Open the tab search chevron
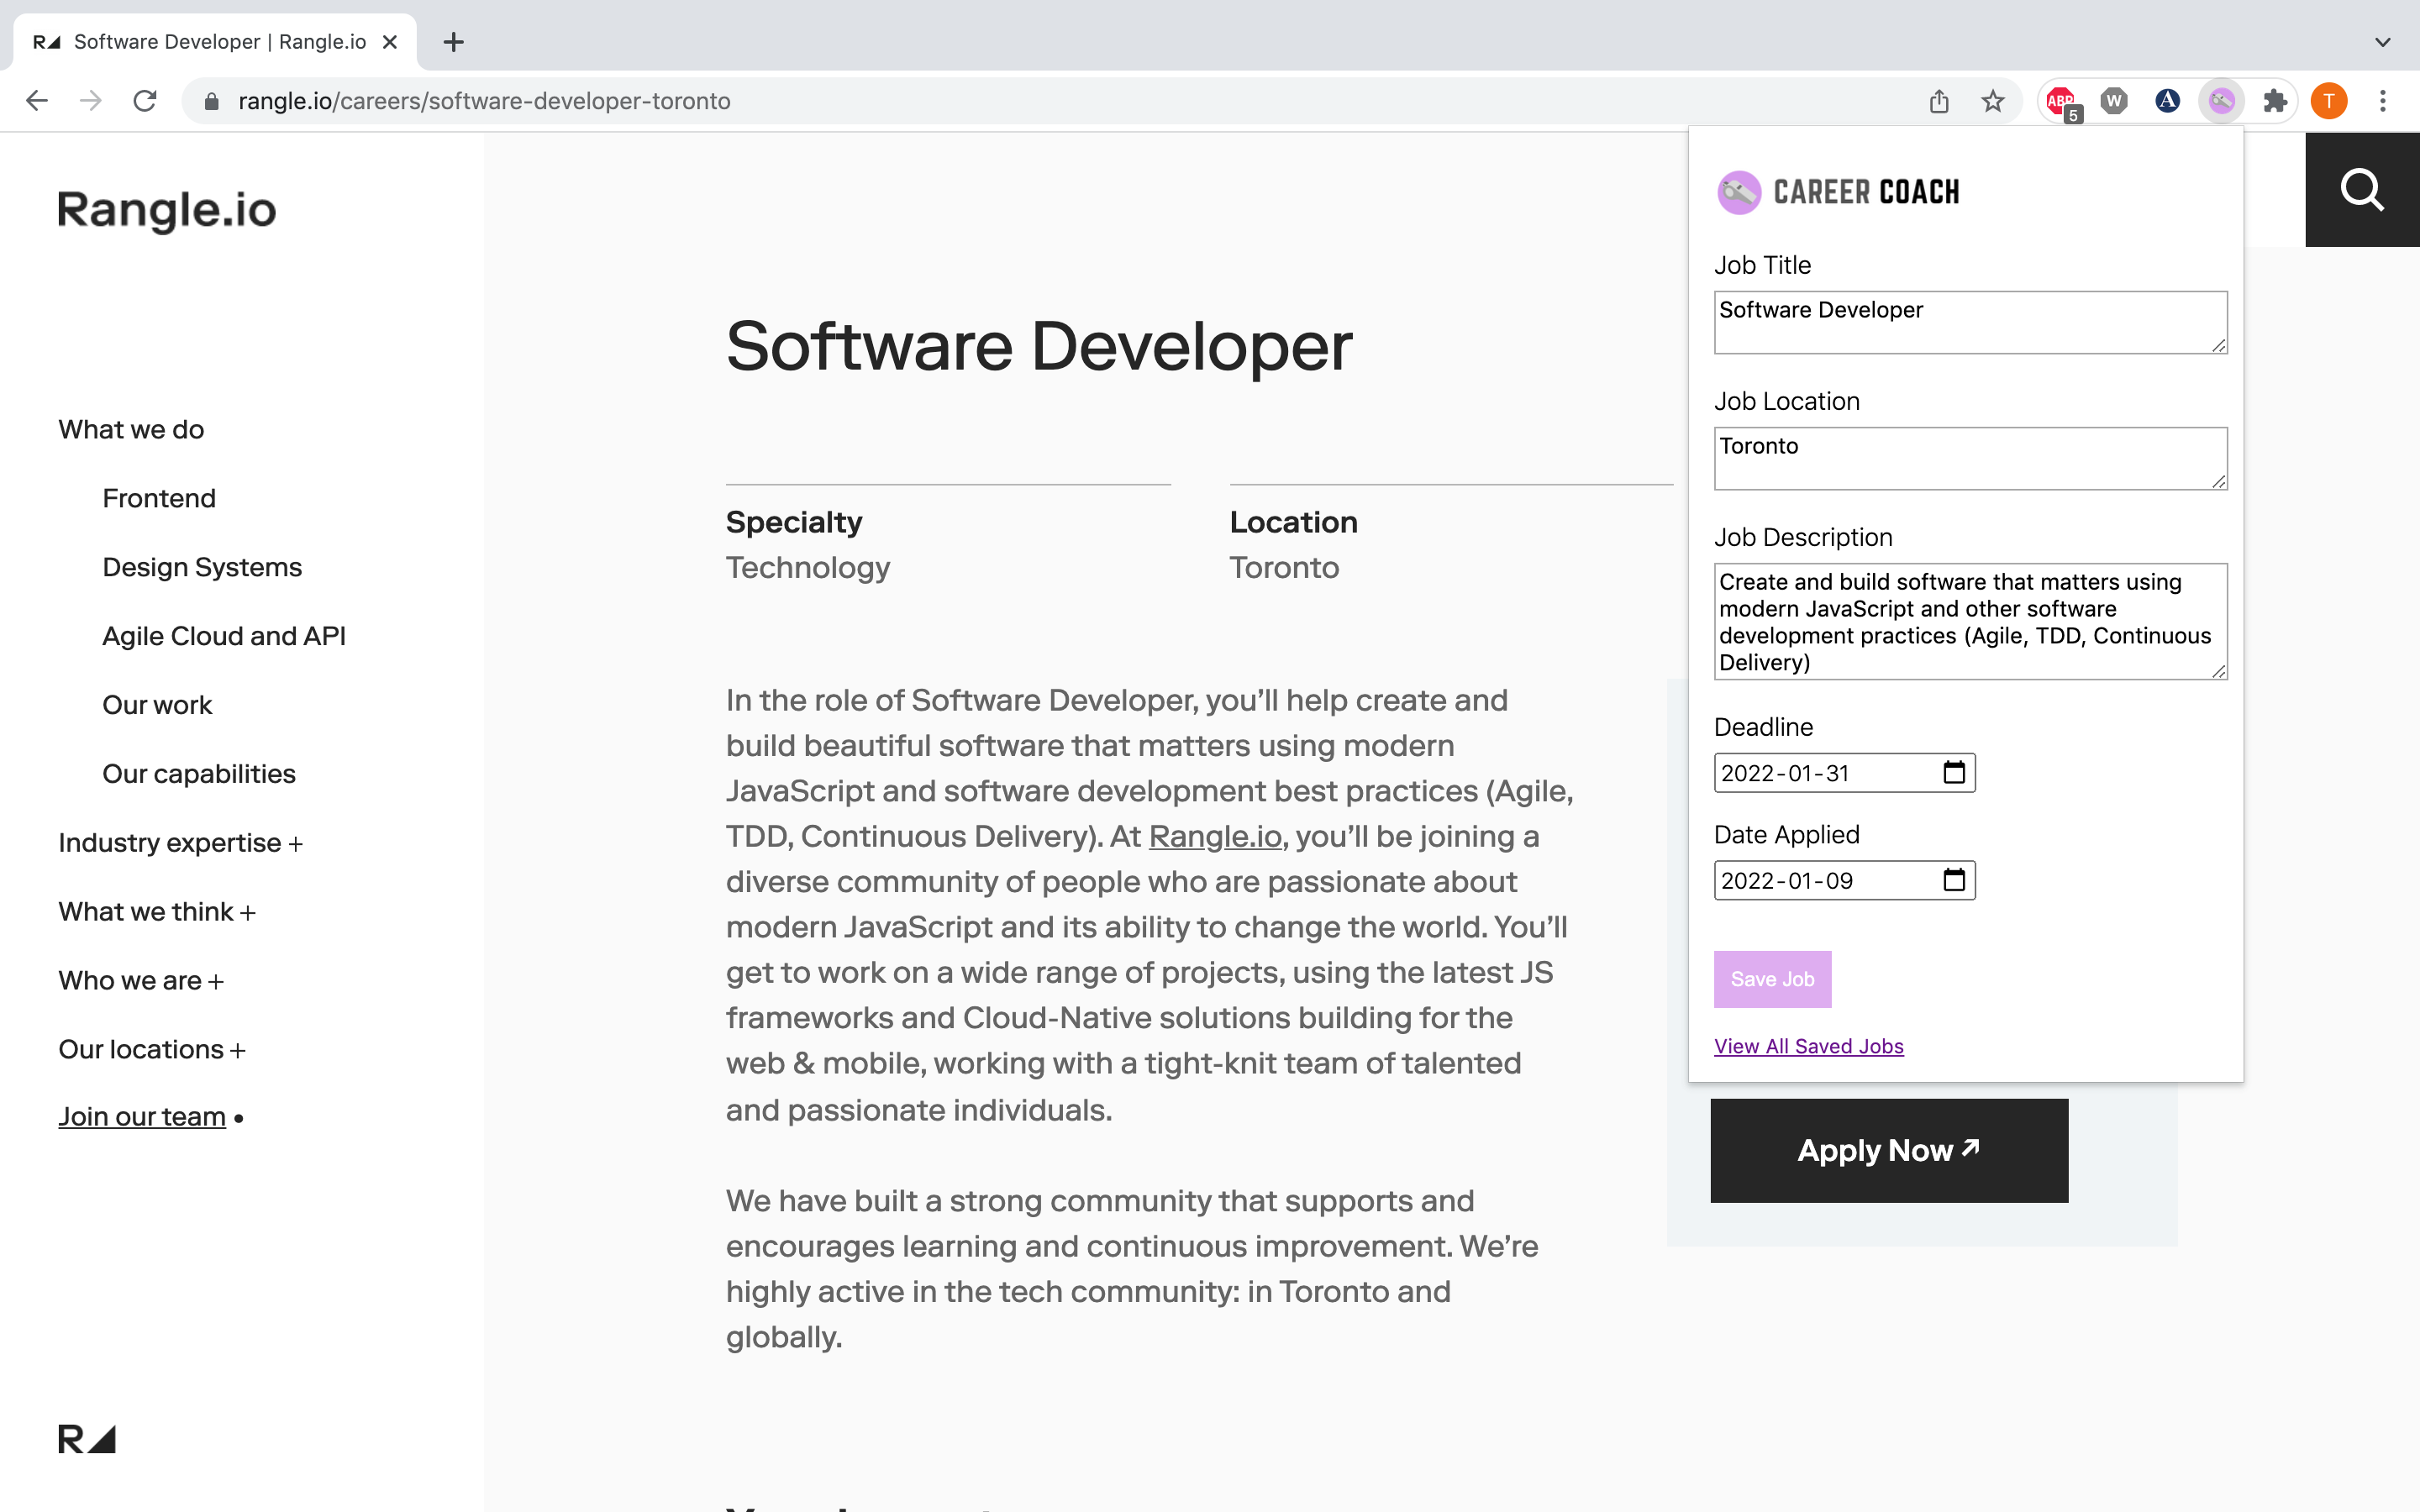The height and width of the screenshot is (1512, 2420). pyautogui.click(x=2381, y=42)
